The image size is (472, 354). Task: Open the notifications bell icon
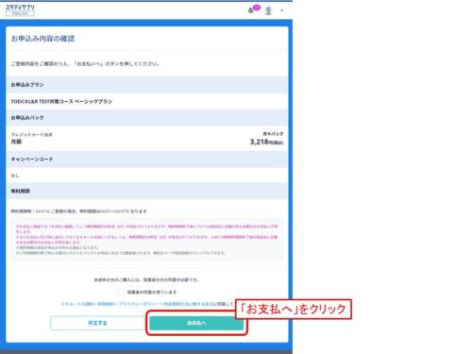coord(250,11)
